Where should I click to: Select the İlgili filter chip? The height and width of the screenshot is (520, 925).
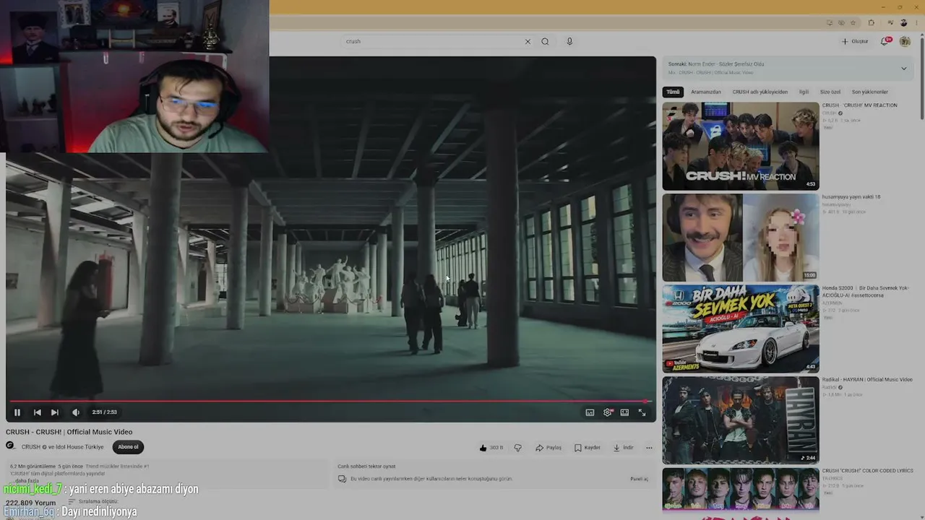[x=804, y=92]
